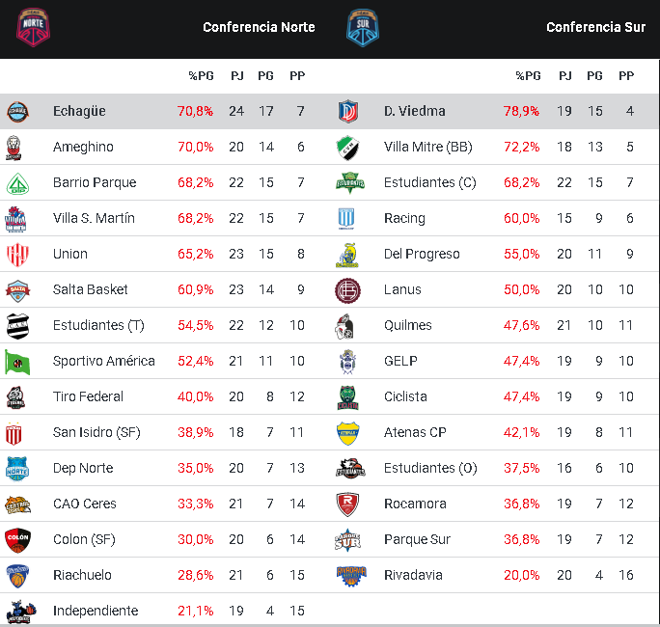Image resolution: width=660 pixels, height=627 pixels.
Task: Click the Barrio Parque team logo
Action: pyautogui.click(x=17, y=182)
